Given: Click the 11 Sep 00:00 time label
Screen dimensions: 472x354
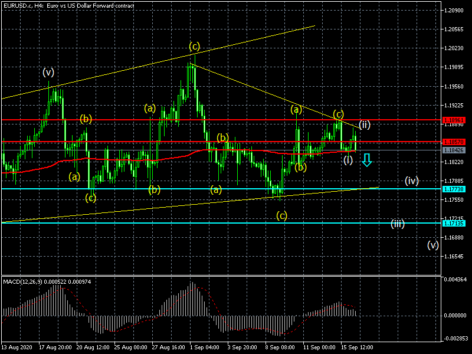Looking at the screenshot, I should [x=319, y=348].
